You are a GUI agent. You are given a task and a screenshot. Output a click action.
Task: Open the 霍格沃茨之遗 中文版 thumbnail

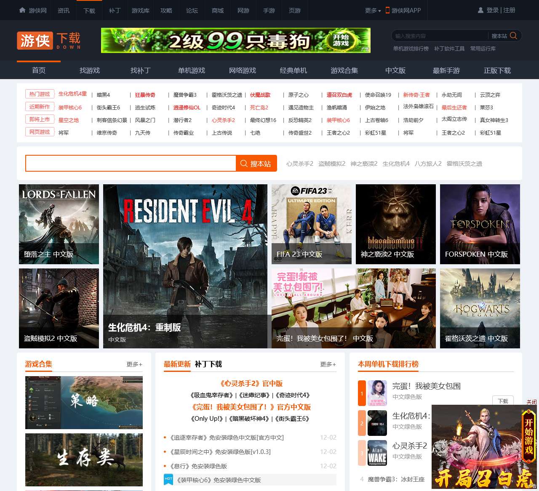[x=480, y=308]
